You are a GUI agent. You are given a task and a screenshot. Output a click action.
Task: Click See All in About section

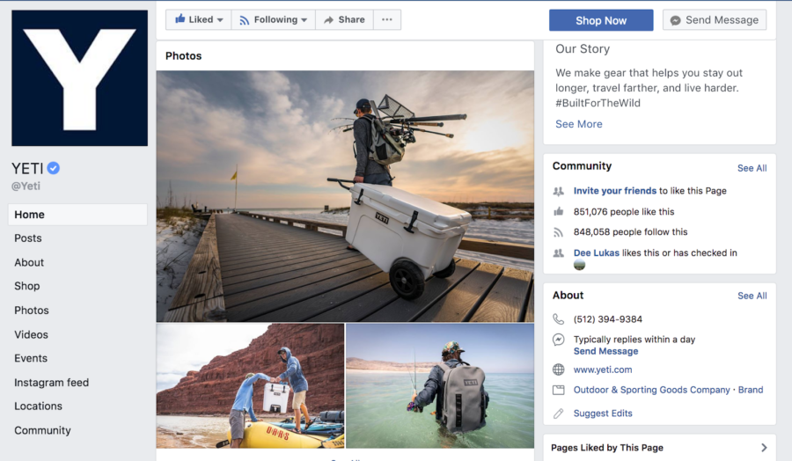tap(752, 296)
